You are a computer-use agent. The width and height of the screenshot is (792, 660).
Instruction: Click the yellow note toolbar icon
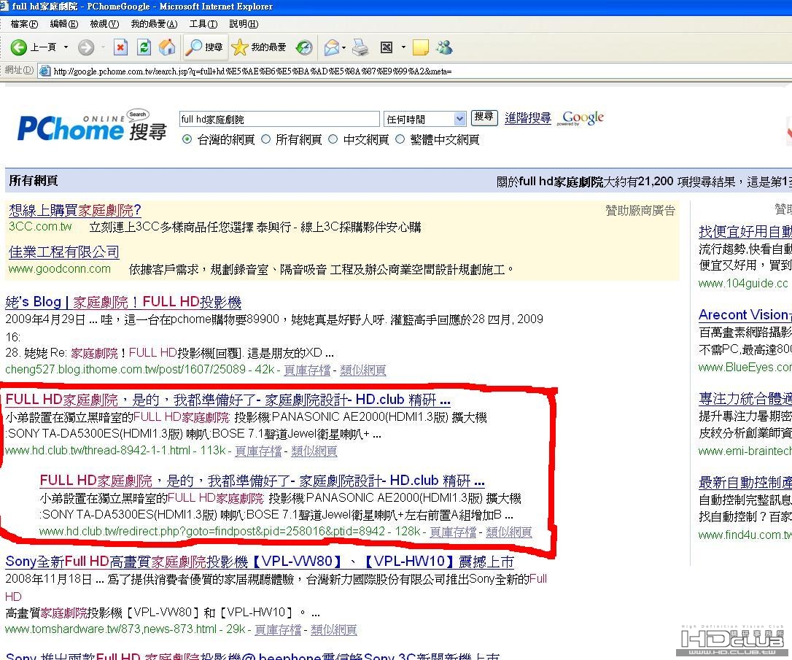[420, 47]
